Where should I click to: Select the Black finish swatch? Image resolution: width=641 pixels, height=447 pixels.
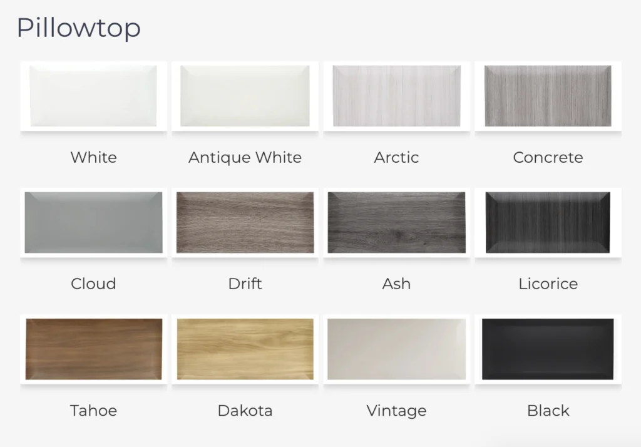click(548, 349)
